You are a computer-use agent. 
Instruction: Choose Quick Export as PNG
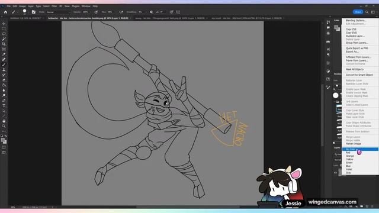pos(356,49)
